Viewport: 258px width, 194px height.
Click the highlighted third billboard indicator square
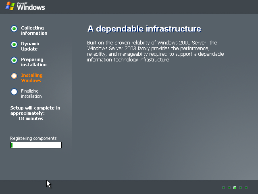235,188
